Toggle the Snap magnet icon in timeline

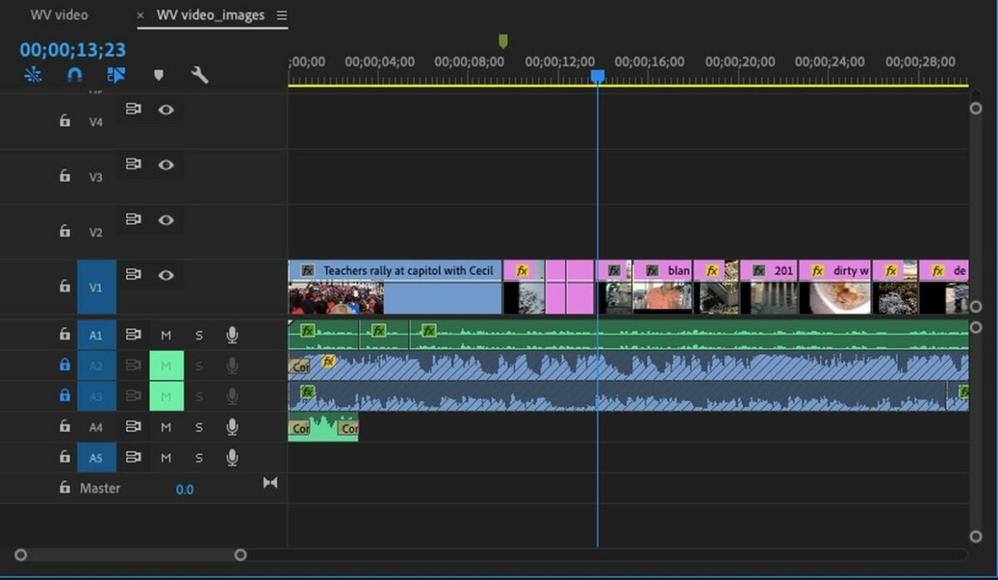(x=74, y=75)
